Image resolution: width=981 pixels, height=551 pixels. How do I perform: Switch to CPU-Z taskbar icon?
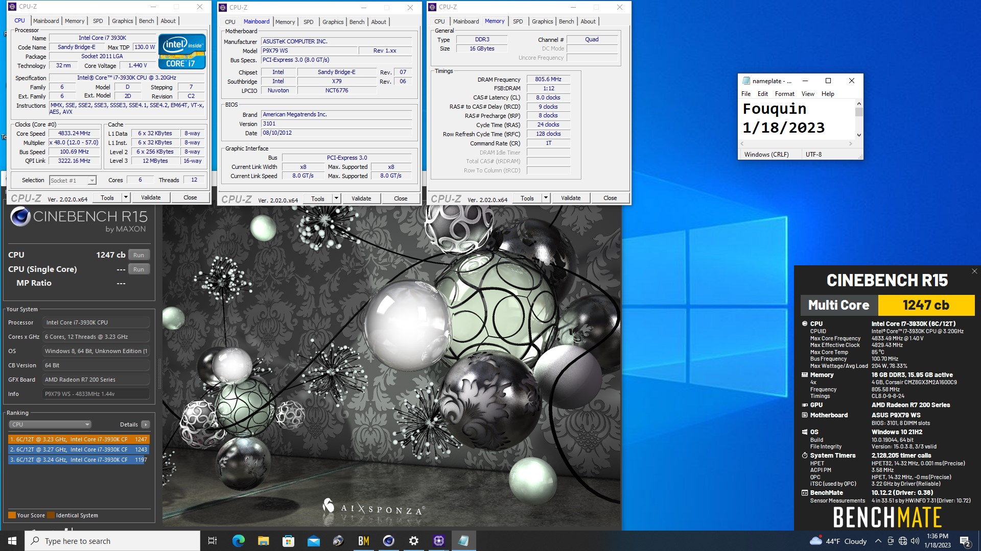438,541
